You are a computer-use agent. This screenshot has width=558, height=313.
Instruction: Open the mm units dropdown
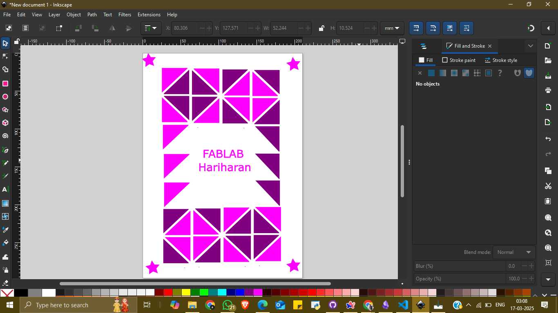pyautogui.click(x=392, y=28)
